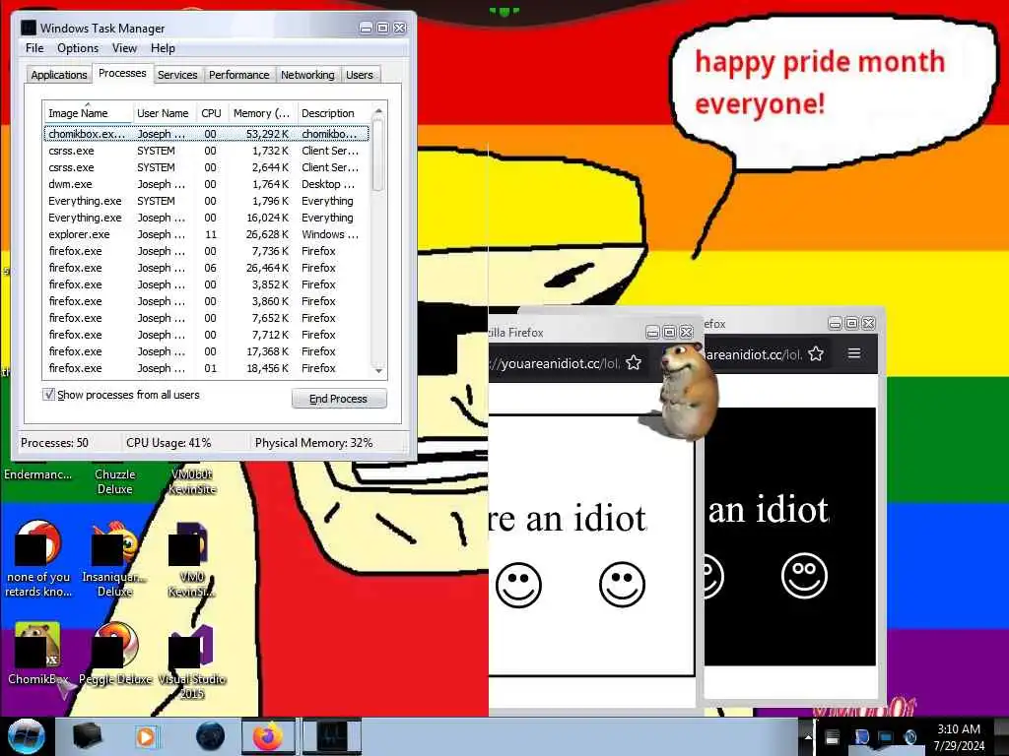This screenshot has height=756, width=1009.
Task: Click the process list scrollbar thumb
Action: point(378,156)
